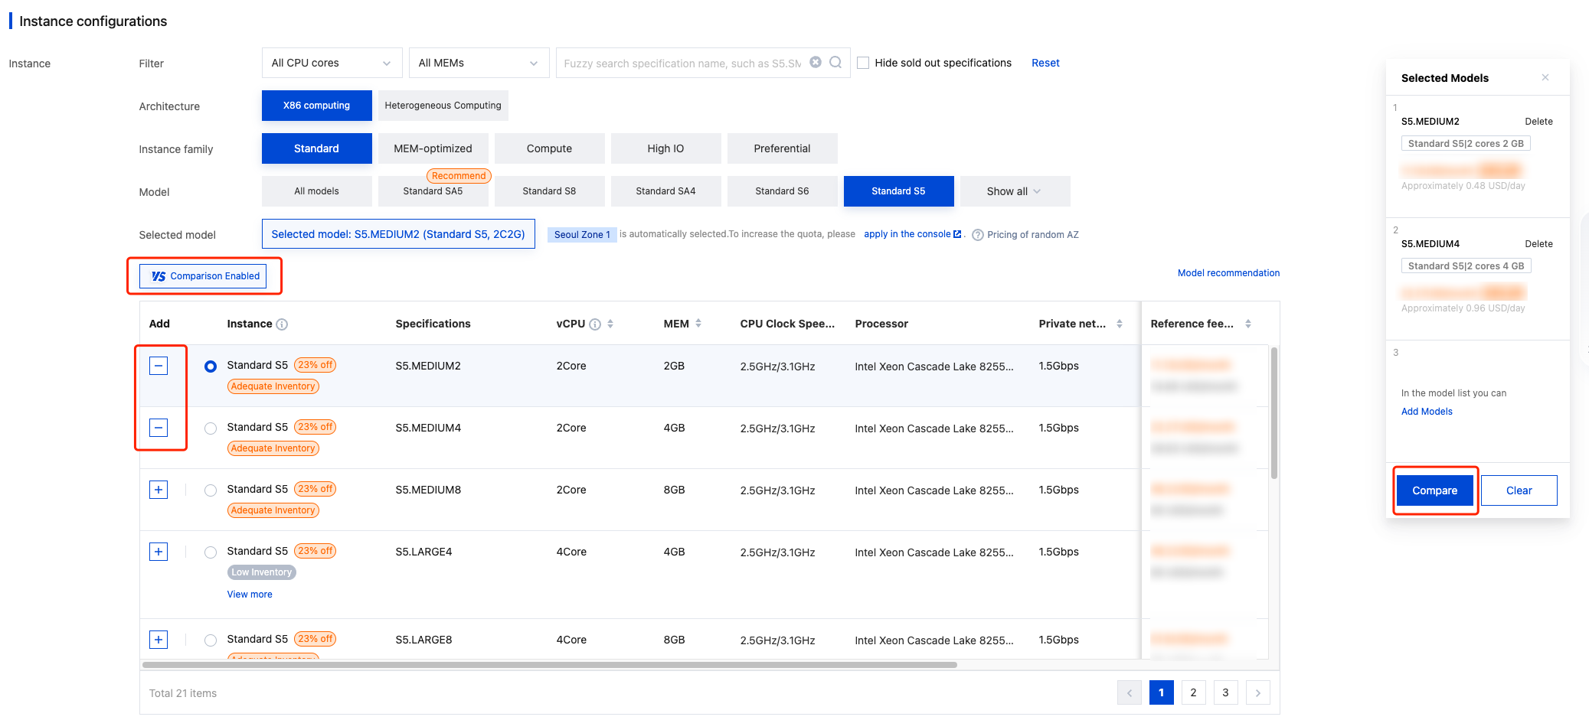Clear the fuzzy search field with x icon
This screenshot has height=720, width=1589.
(x=816, y=63)
